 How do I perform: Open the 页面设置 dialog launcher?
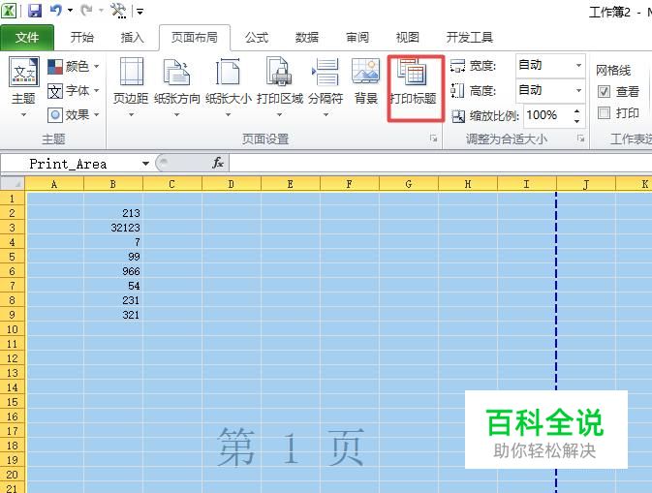(x=434, y=139)
